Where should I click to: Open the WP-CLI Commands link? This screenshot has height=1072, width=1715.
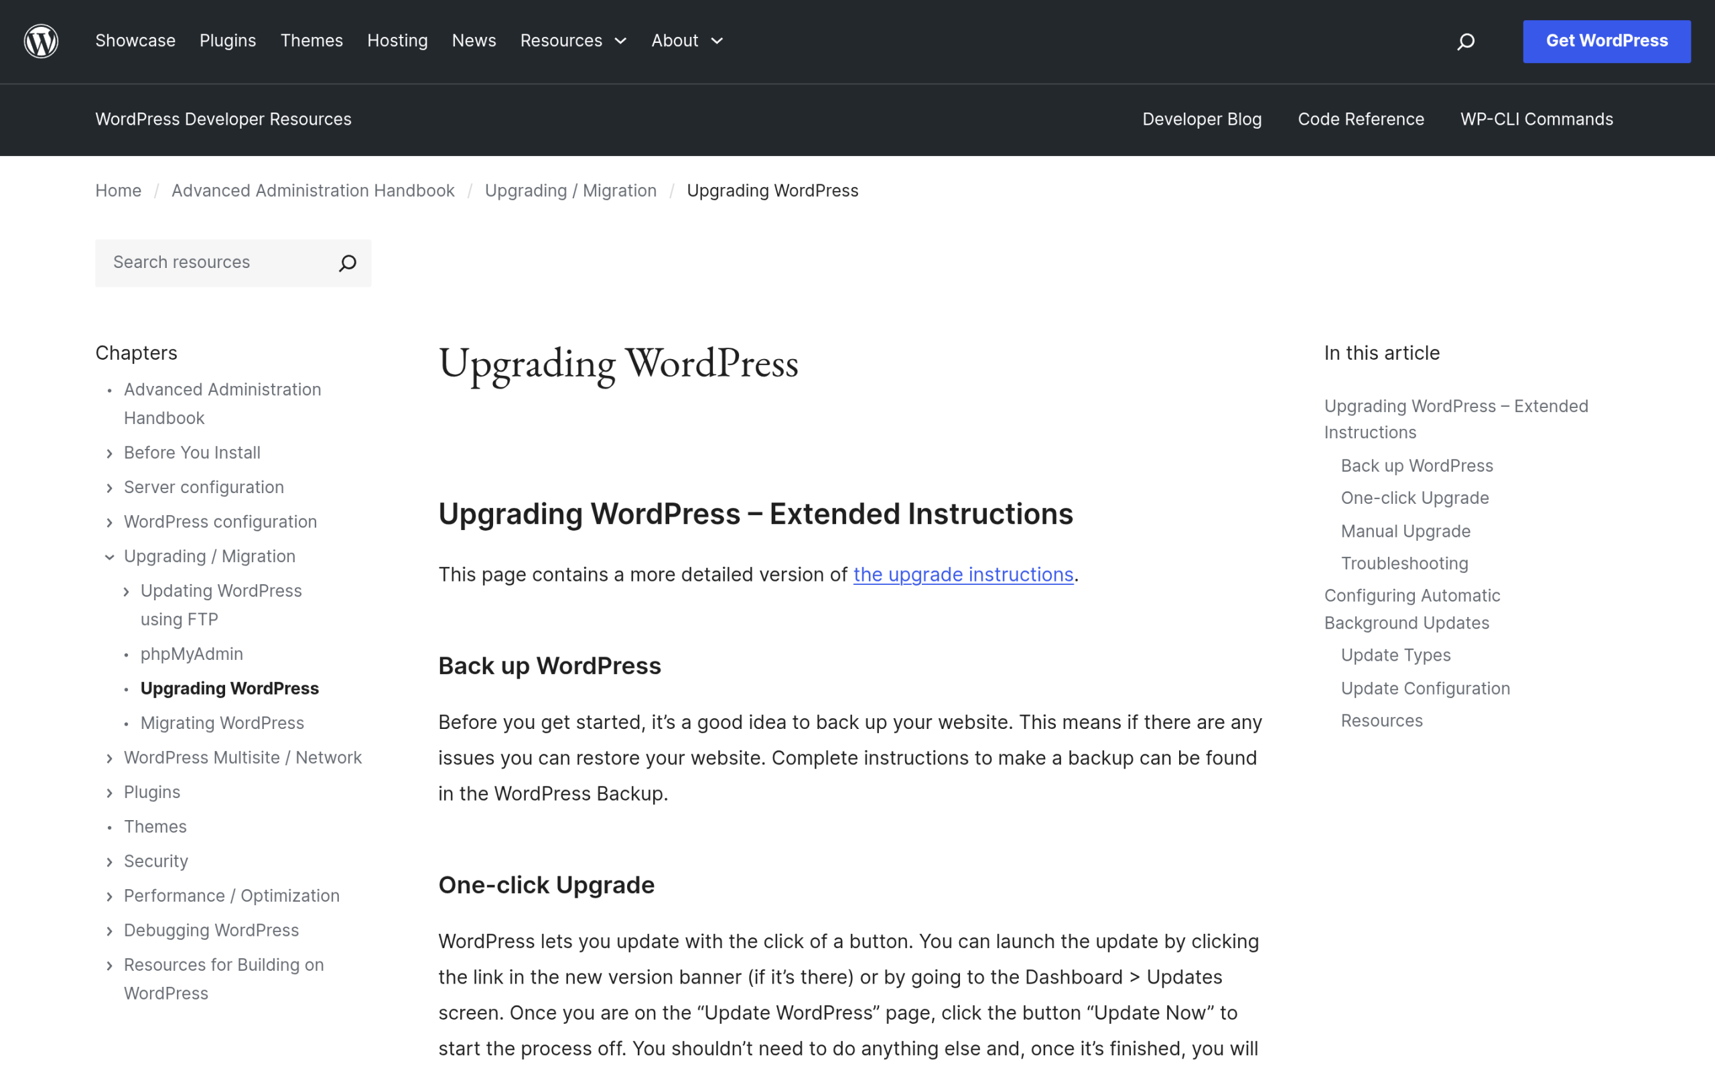pos(1536,119)
